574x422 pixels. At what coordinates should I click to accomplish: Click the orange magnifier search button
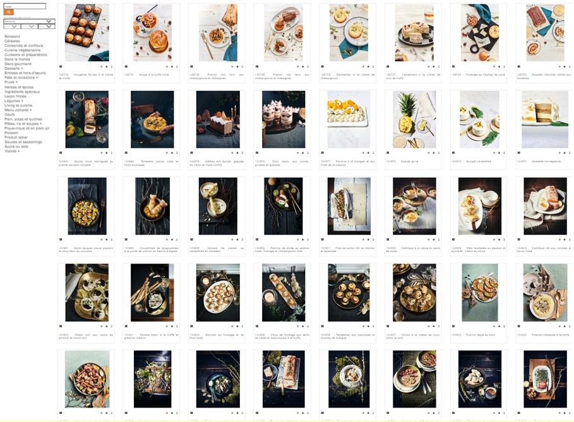tap(8, 13)
